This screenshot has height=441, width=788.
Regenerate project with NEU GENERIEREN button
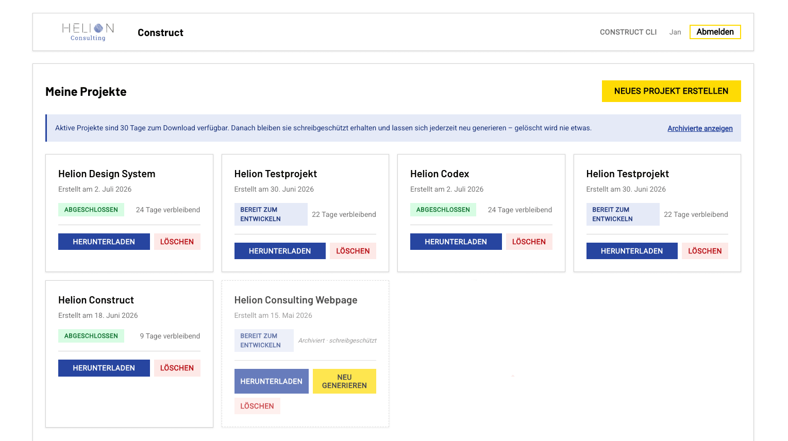coord(344,381)
